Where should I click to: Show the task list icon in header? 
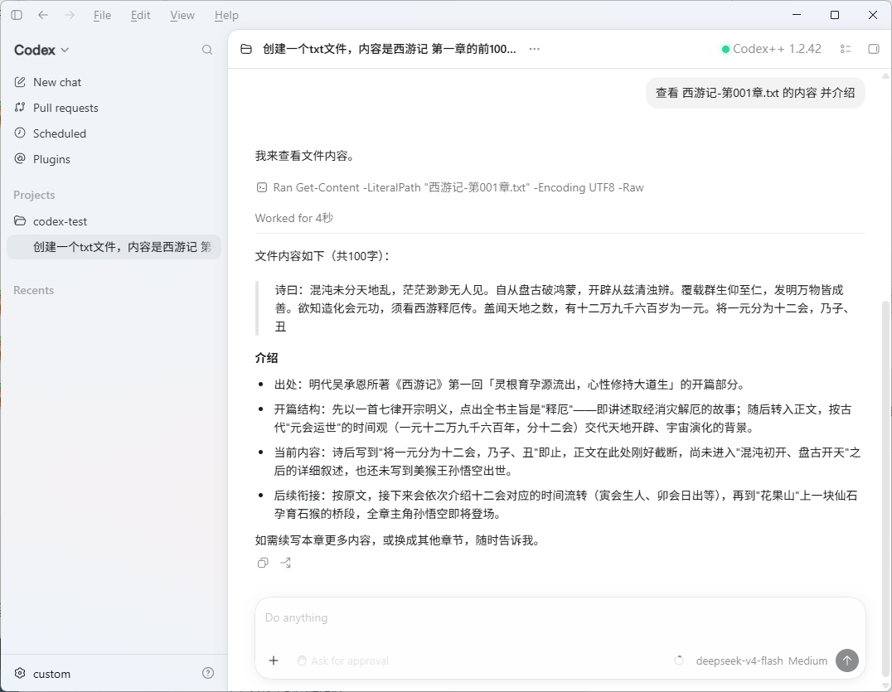click(x=846, y=50)
